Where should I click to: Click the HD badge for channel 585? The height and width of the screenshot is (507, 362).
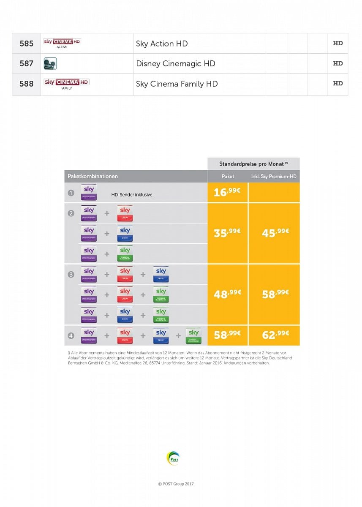click(338, 44)
